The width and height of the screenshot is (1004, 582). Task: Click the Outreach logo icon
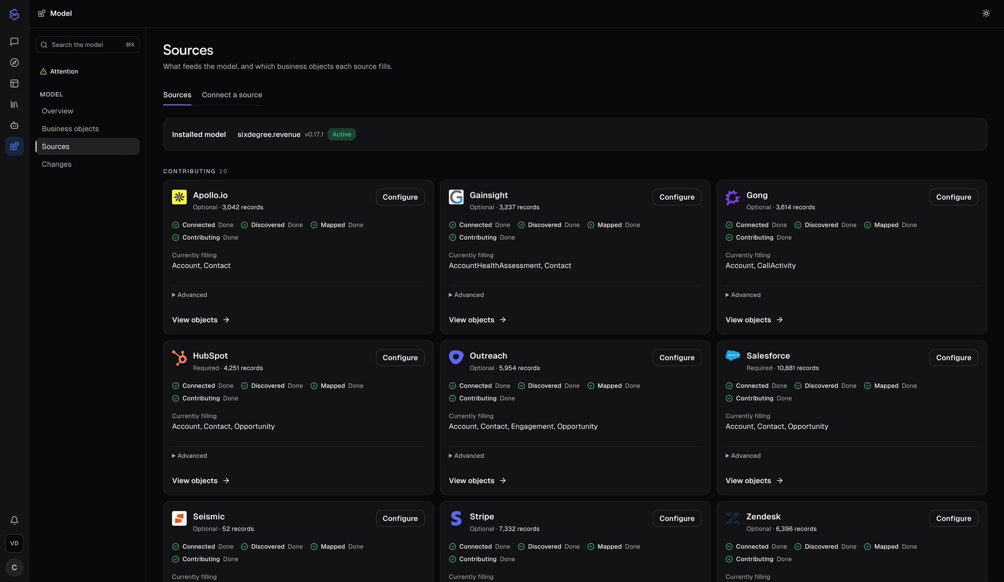[456, 357]
